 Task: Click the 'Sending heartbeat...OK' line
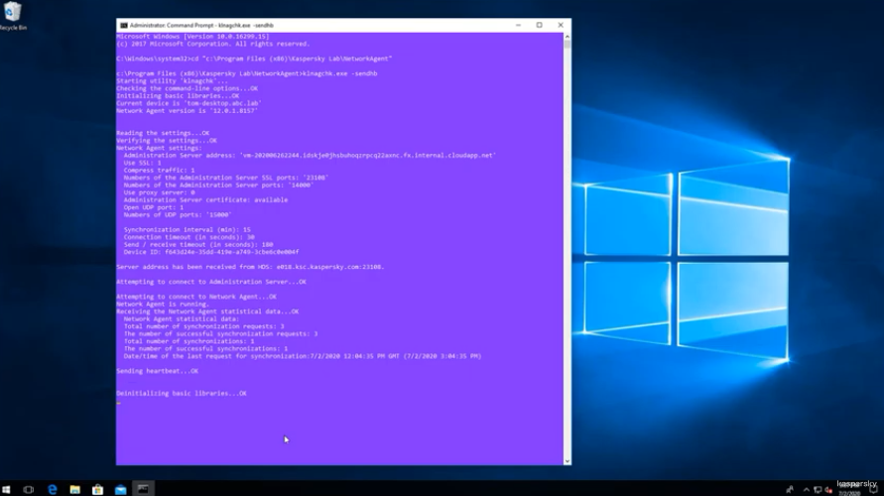[x=158, y=371]
